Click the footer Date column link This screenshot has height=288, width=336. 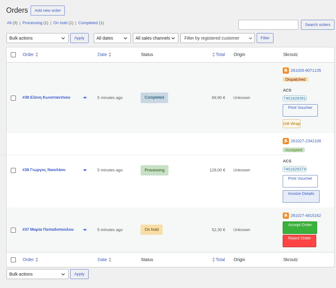click(102, 260)
